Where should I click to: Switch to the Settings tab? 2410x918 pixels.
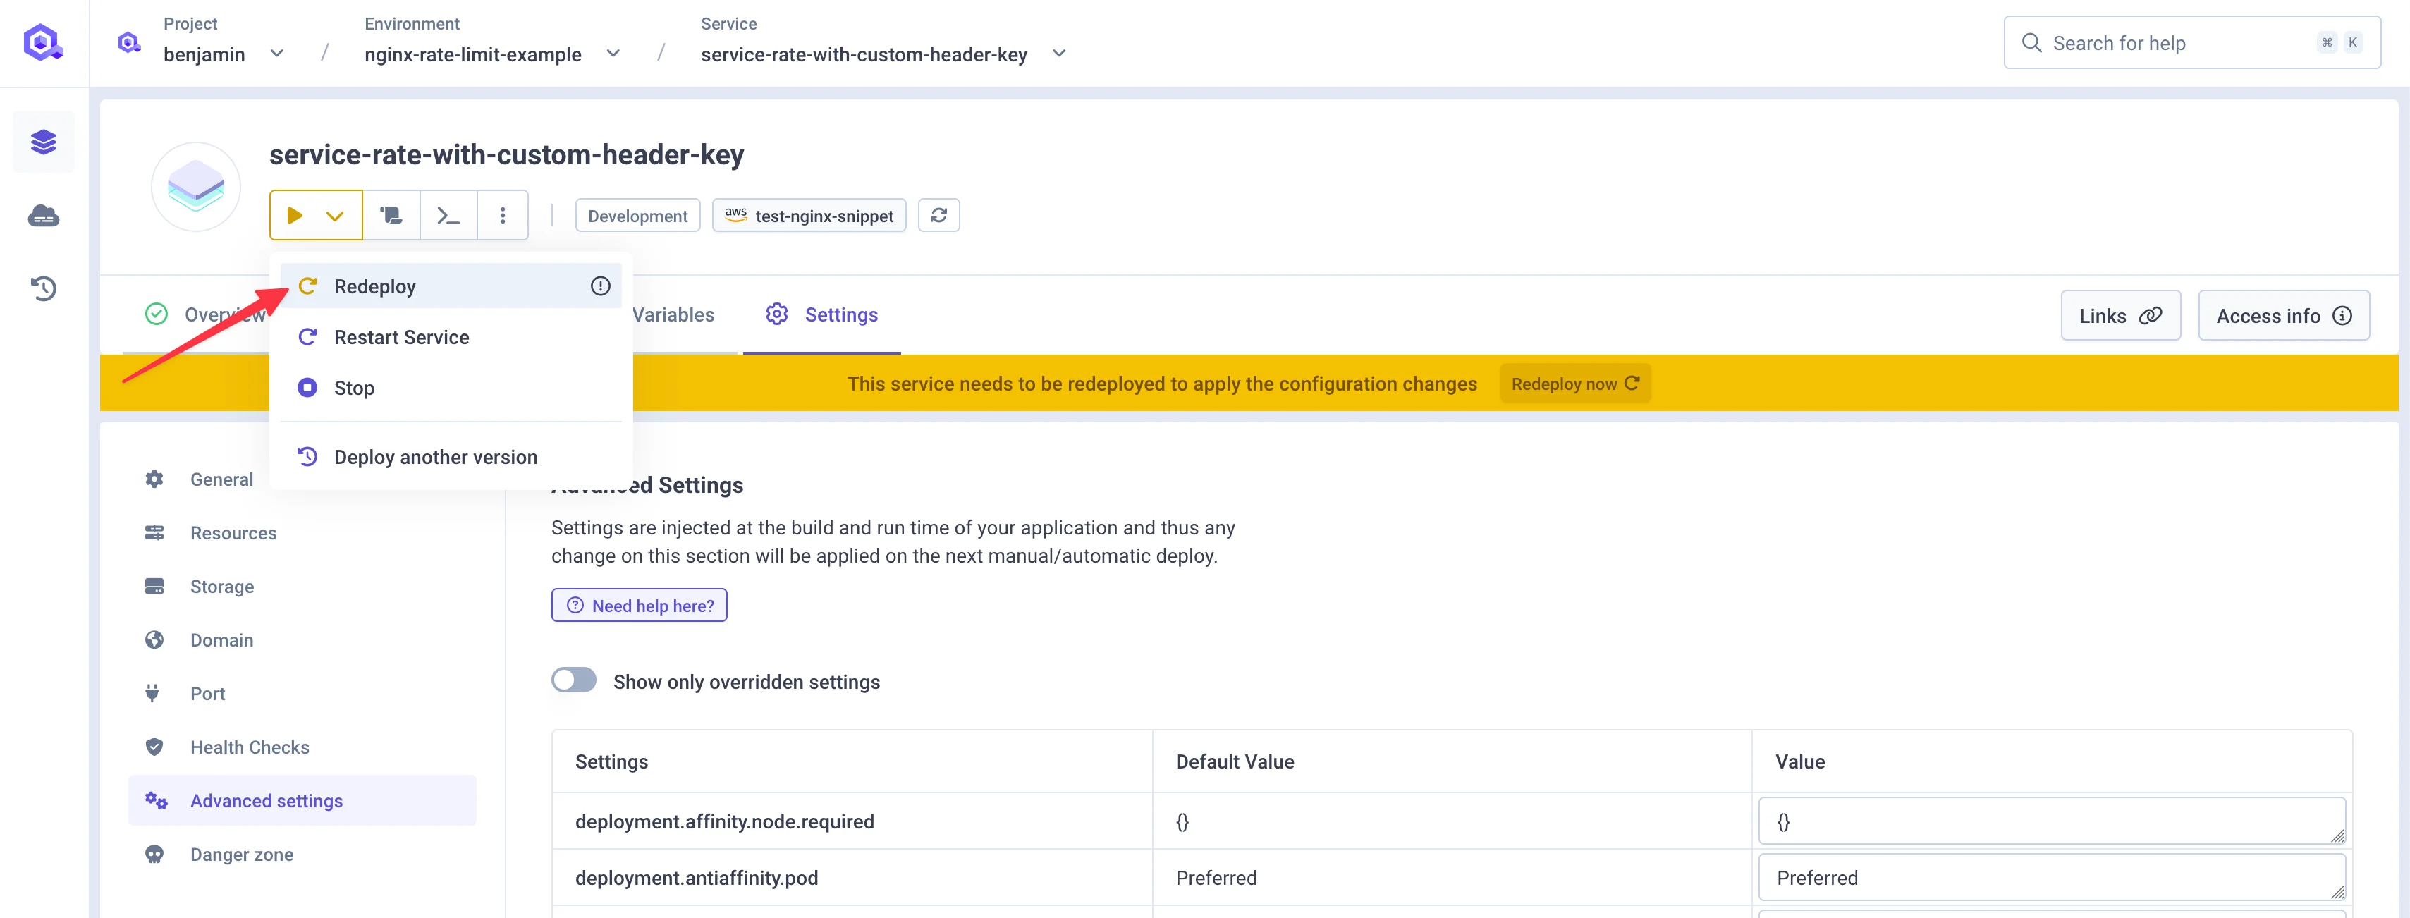(x=821, y=314)
